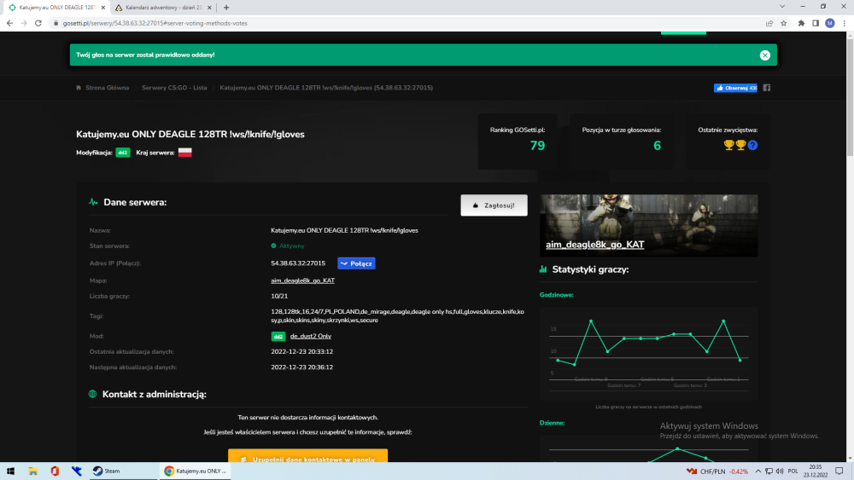Open the Chrome profile avatar
This screenshot has height=480, width=854.
click(830, 23)
